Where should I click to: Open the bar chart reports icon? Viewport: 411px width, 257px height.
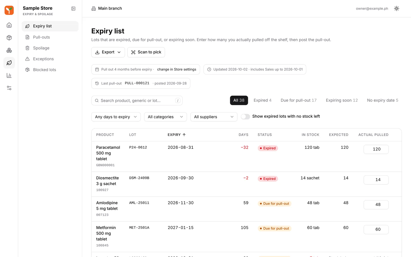pos(9,75)
